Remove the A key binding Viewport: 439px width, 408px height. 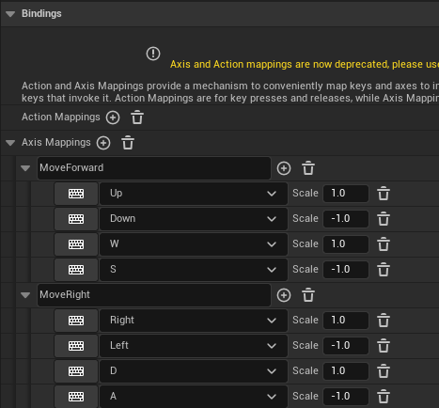point(384,397)
